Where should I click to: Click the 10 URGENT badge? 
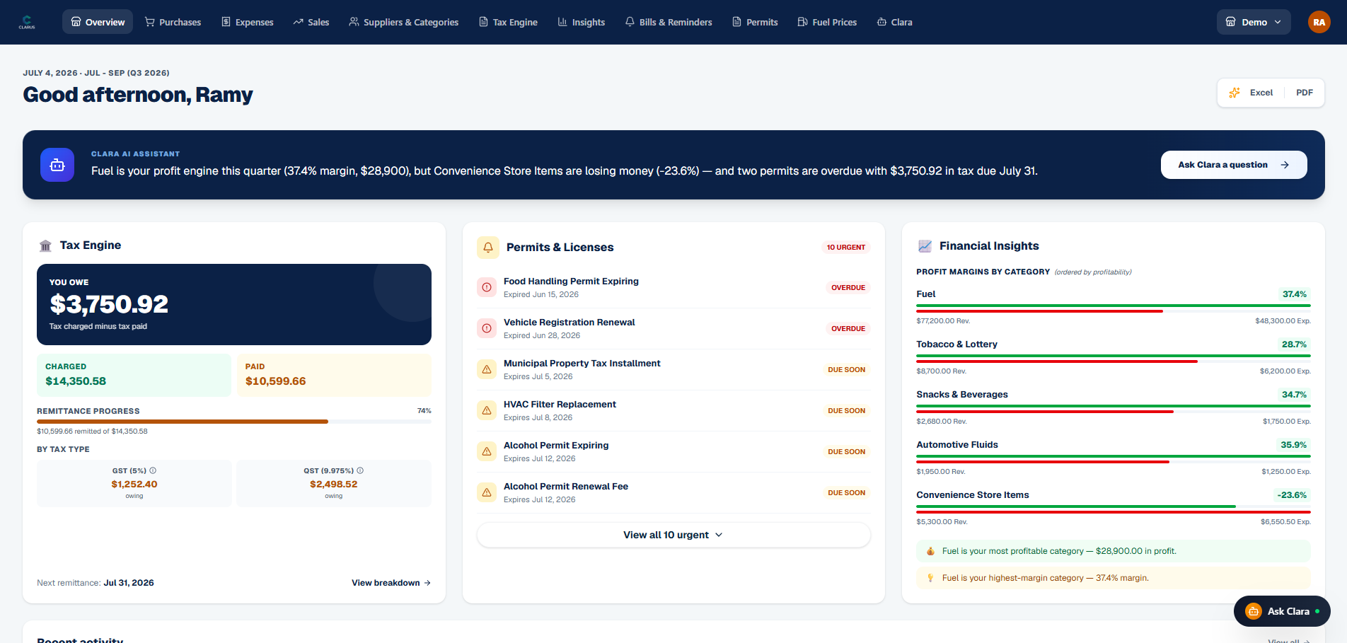click(x=846, y=248)
